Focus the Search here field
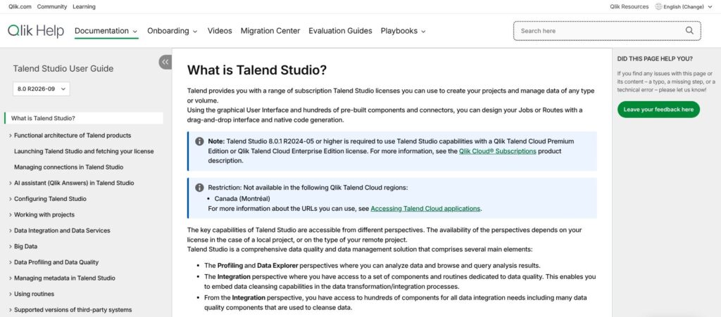This screenshot has width=721, height=317. coord(607,31)
